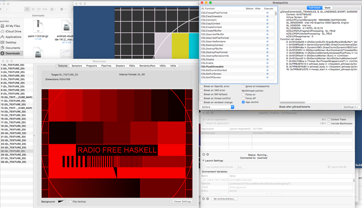The width and height of the screenshot is (362, 208).
Task: Go forward in the Finder window
Action: (7, 9)
